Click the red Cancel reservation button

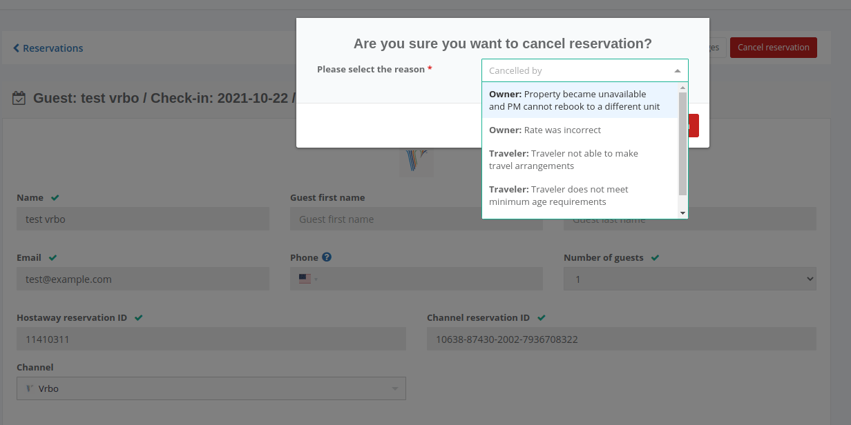[x=773, y=47]
